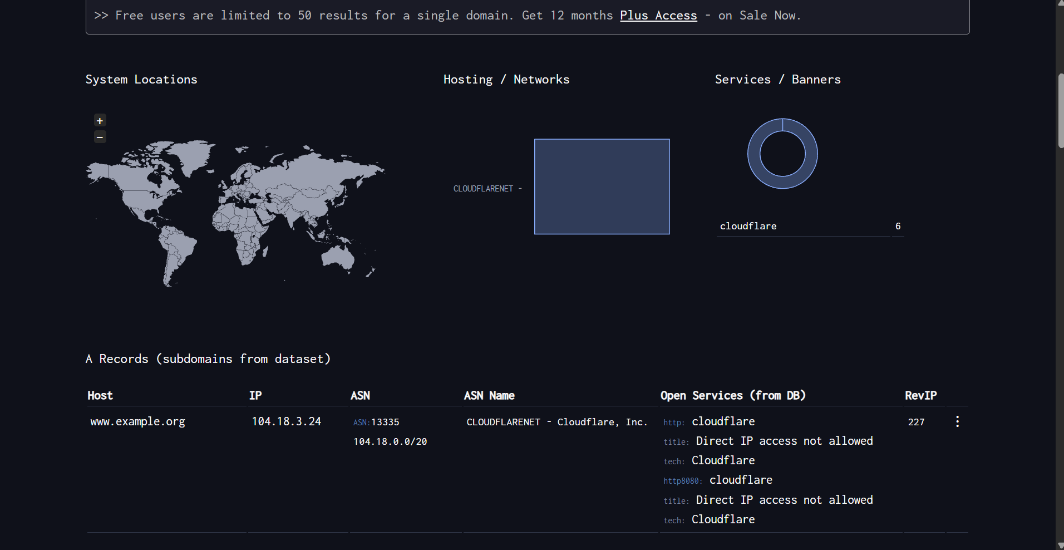The width and height of the screenshot is (1064, 550).
Task: Click the A Records section heading
Action: (208, 359)
